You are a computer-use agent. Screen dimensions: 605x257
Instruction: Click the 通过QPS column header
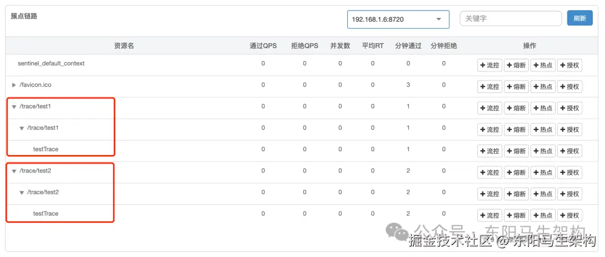click(263, 46)
